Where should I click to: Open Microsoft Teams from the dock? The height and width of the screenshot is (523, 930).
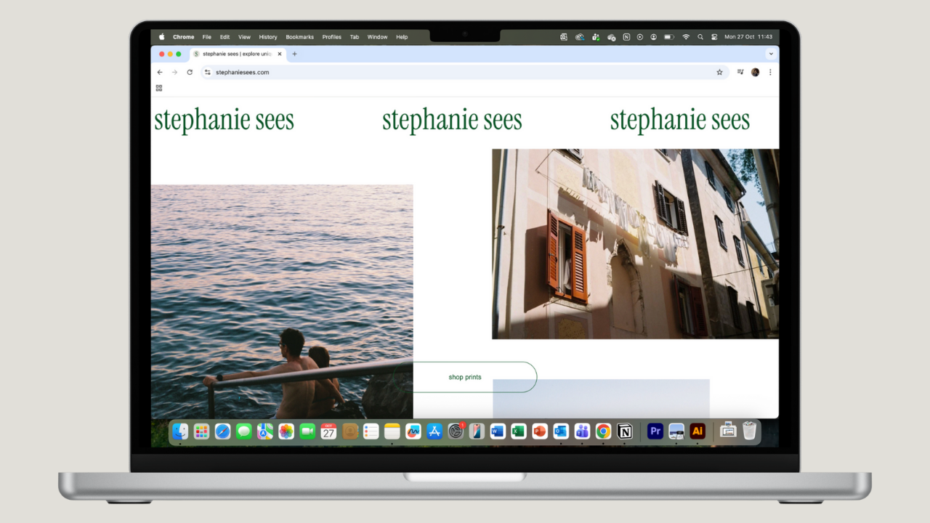(x=582, y=431)
